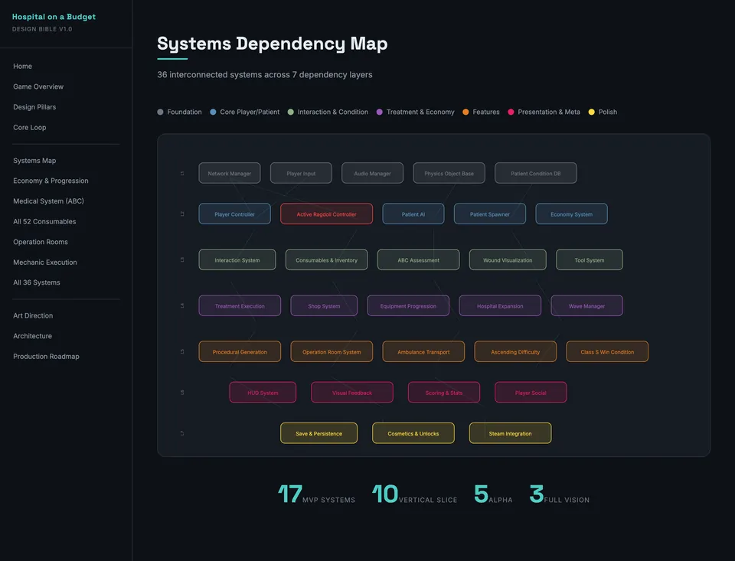The image size is (735, 561).
Task: Select the Economy System node
Action: 571,214
